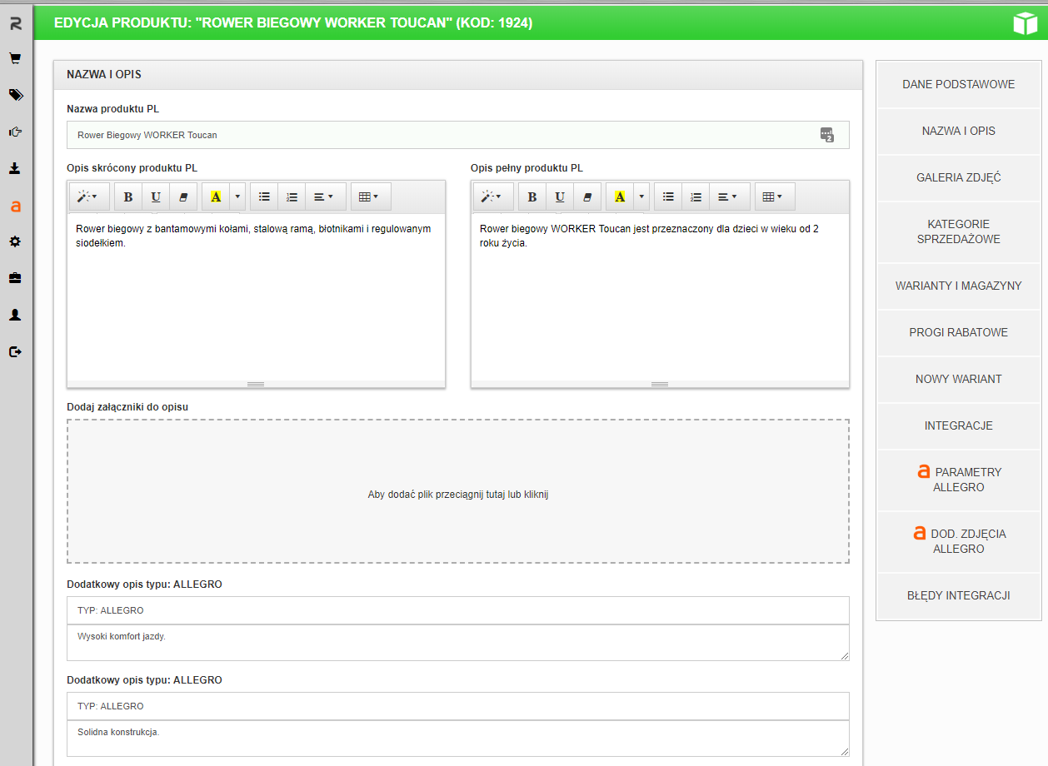Viewport: 1048px width, 766px height.
Task: Go to GALERIA ZDJĘĆ section
Action: (958, 177)
